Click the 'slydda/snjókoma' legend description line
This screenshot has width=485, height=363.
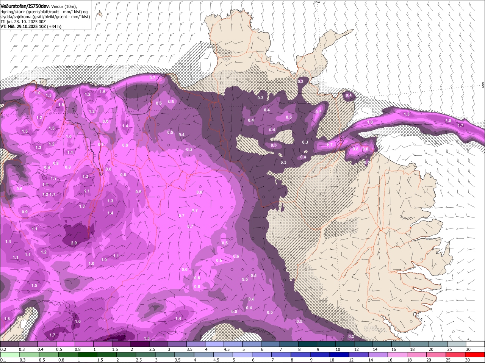[x=45, y=17]
